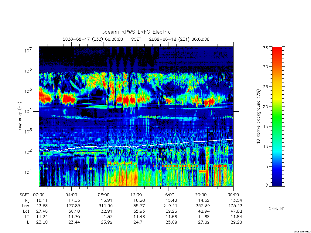Image resolution: width=311 pixels, height=233 pixels.
Task: Click the start time '2008-08-17 (230) 00:00:00'
Action: point(93,39)
